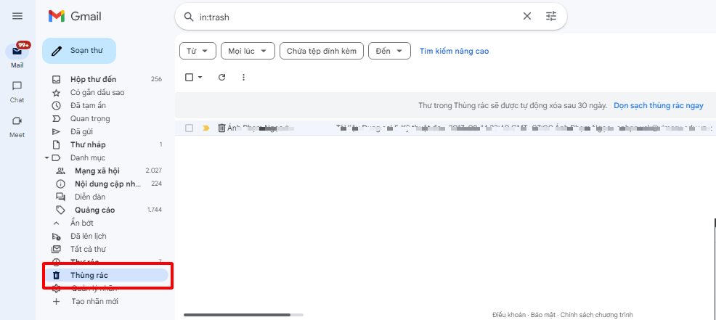Open the Hộp thư đến folder
This screenshot has height=320, width=716.
pyautogui.click(x=93, y=79)
